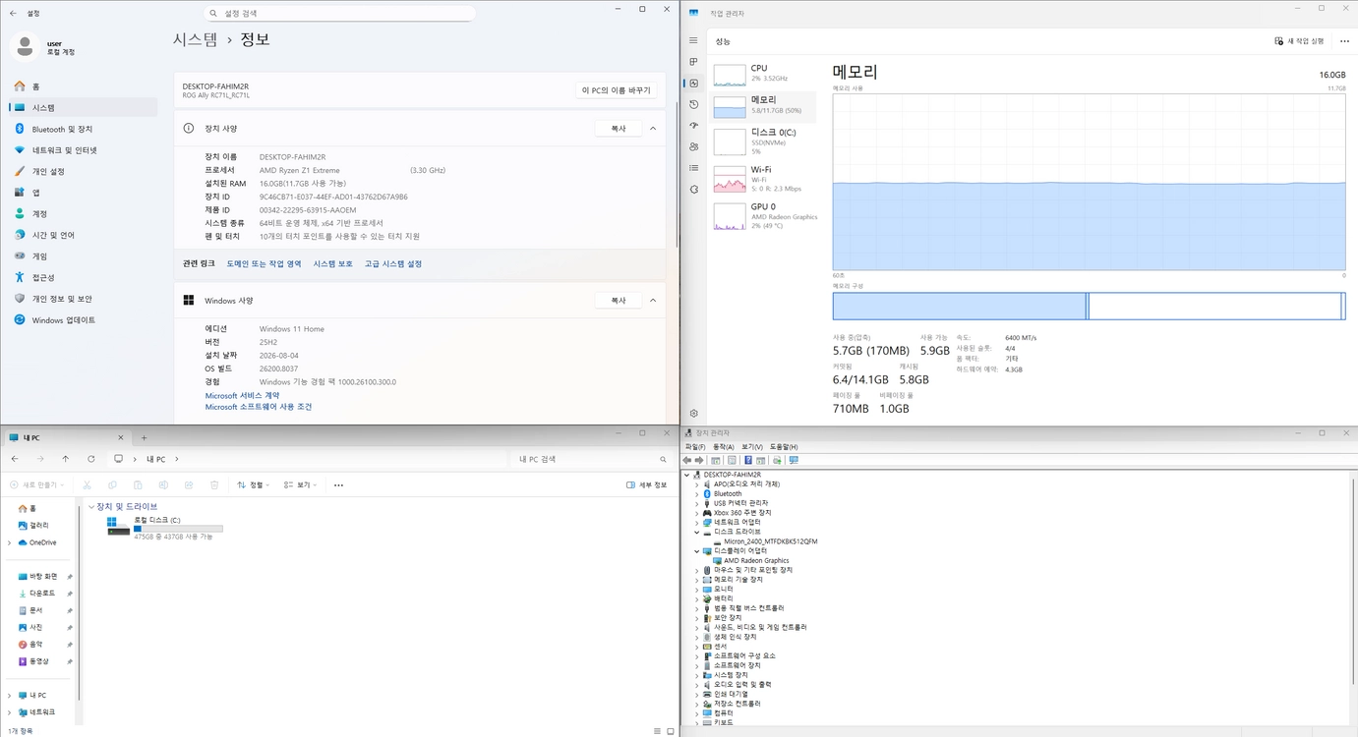Click 새 작업 실행 in Task Manager
This screenshot has height=737, width=1358.
pyautogui.click(x=1300, y=41)
